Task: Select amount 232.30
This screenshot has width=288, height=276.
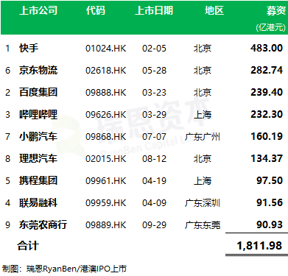Action: pyautogui.click(x=267, y=114)
